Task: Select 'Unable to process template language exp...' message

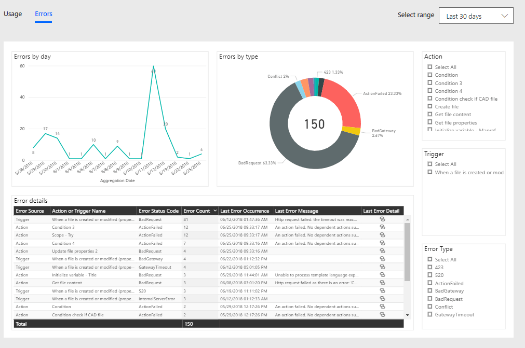Action: [x=317, y=275]
